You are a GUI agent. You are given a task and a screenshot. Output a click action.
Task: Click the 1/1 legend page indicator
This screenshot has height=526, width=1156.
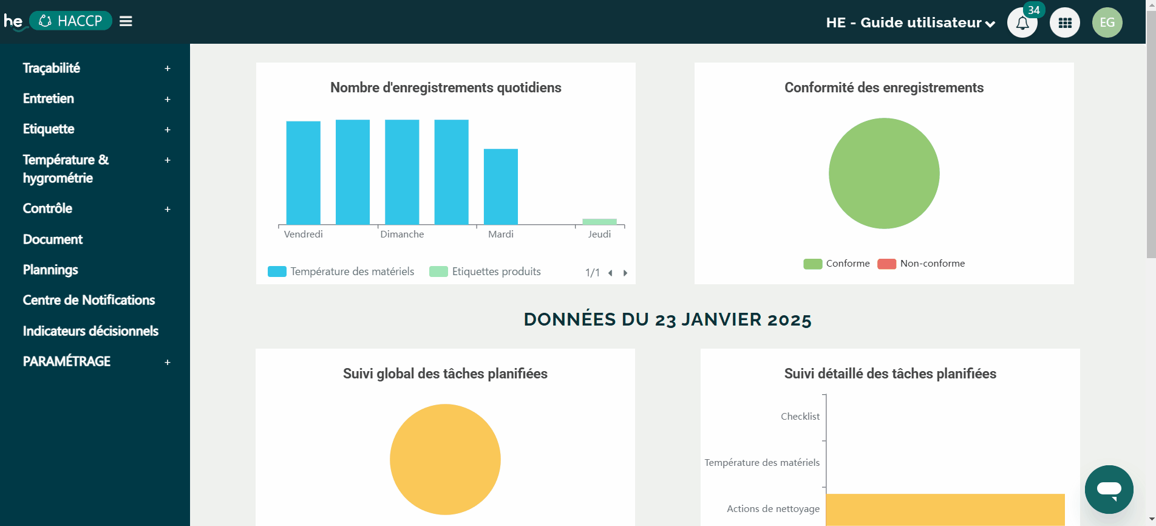coord(593,273)
